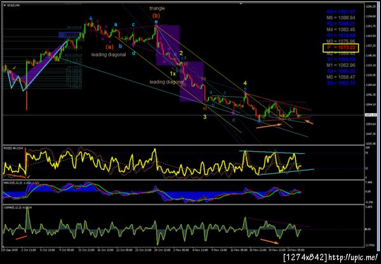Click pivot level M4 = 1082.45
Viewport: 381px width, 264px height.
(x=340, y=30)
